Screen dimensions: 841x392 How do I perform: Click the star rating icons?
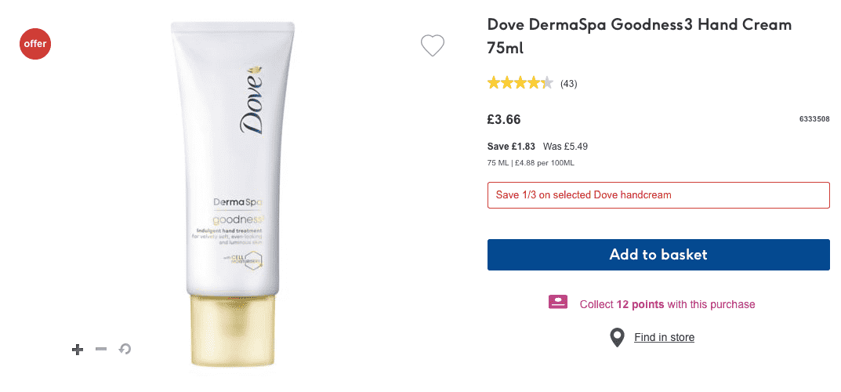coord(520,83)
